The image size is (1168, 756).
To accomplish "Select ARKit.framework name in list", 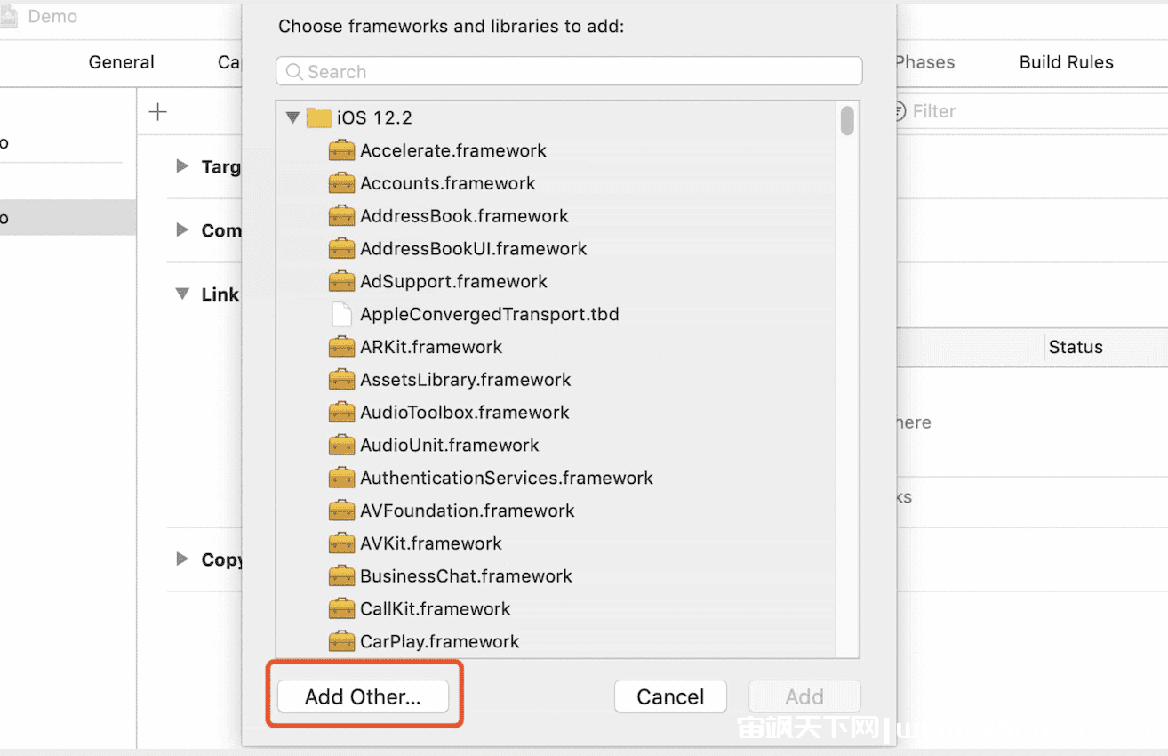I will pyautogui.click(x=431, y=347).
